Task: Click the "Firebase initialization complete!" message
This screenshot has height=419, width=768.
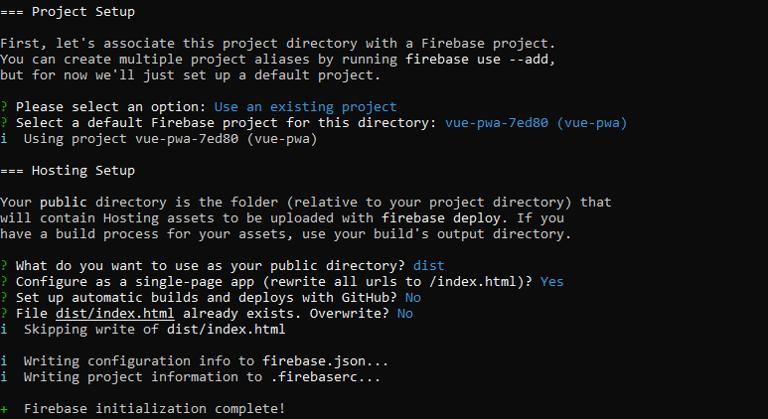Action: 154,409
